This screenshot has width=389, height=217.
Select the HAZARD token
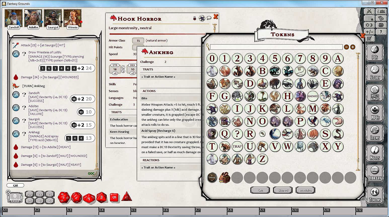(313, 96)
